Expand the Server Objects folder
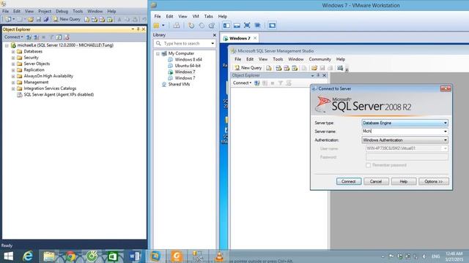Image resolution: width=469 pixels, height=263 pixels. pyautogui.click(x=13, y=64)
